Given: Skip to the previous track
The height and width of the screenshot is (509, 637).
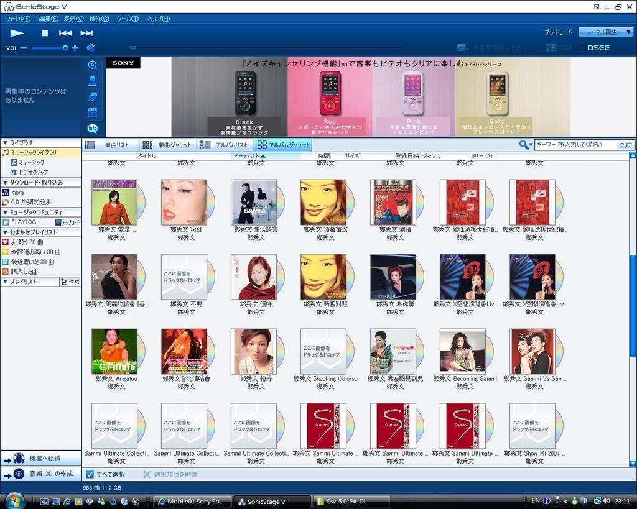Looking at the screenshot, I should tap(65, 34).
